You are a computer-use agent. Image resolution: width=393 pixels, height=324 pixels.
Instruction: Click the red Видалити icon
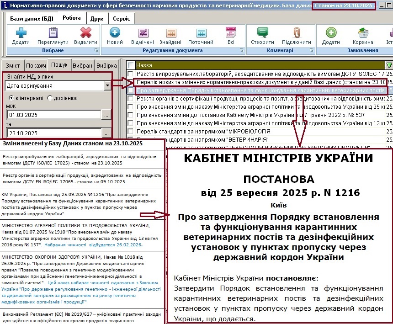85,33
